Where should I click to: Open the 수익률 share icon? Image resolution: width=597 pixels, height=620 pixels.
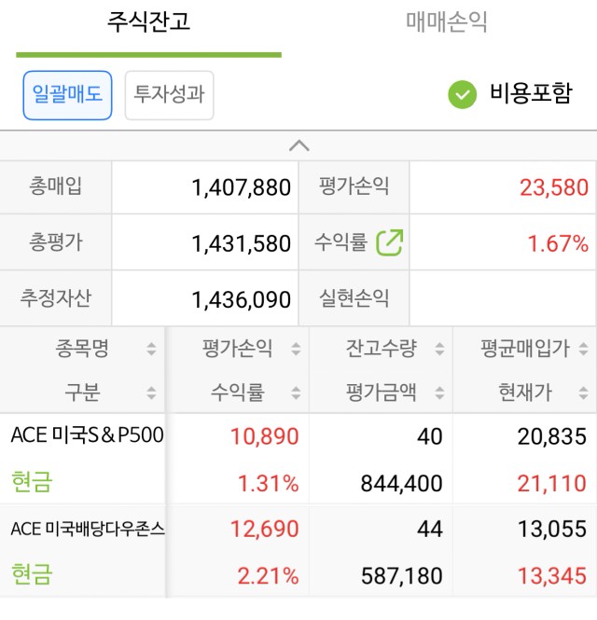[390, 242]
